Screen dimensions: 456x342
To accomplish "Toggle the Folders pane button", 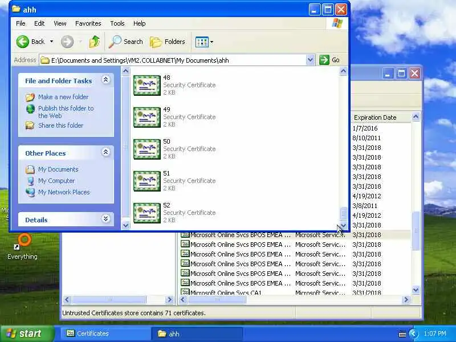I will (x=168, y=42).
